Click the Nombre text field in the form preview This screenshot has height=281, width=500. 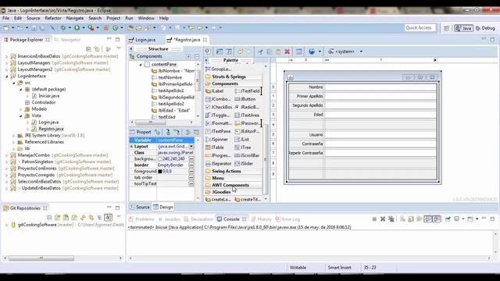[x=380, y=87]
